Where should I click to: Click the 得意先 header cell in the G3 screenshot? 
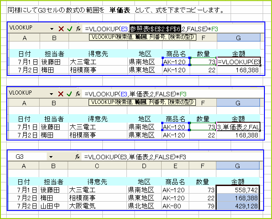(97, 182)
